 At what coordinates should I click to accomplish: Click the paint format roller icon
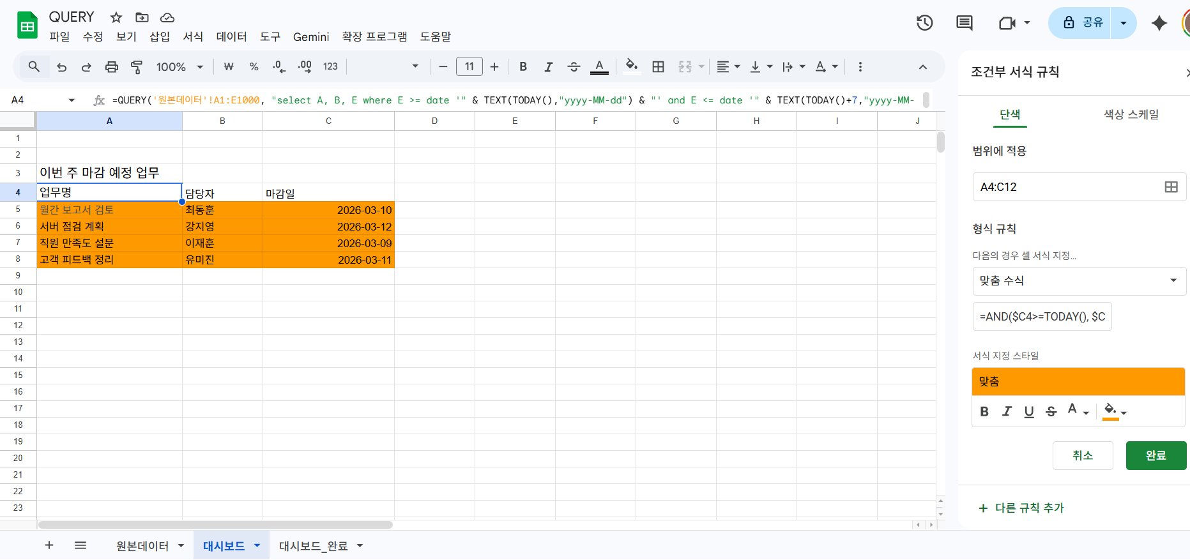(137, 67)
